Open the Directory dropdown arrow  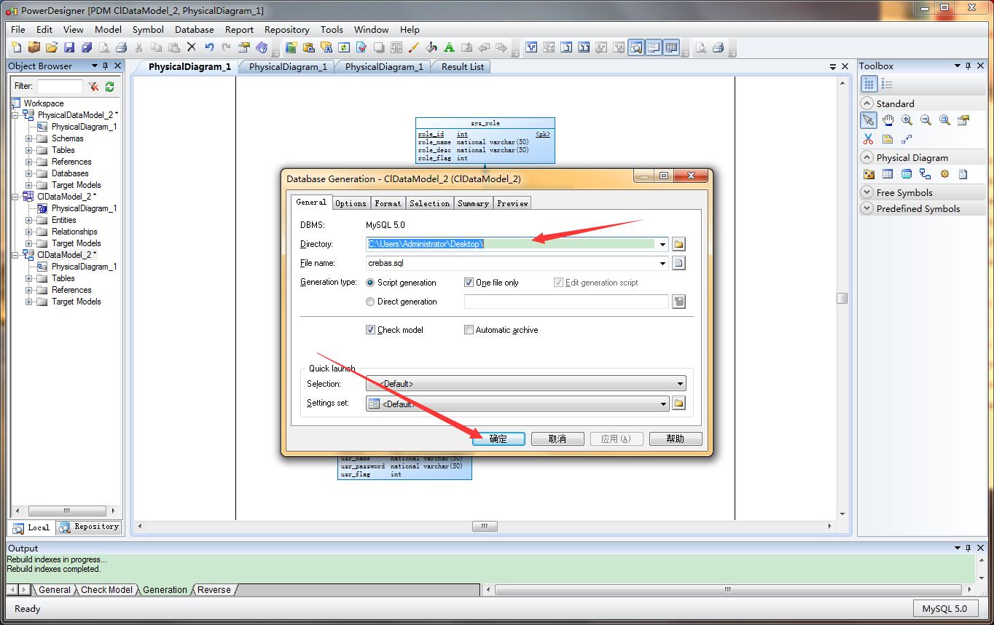(662, 244)
